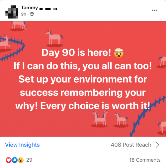Open the list of 29 reactions

pyautogui.click(x=29, y=160)
